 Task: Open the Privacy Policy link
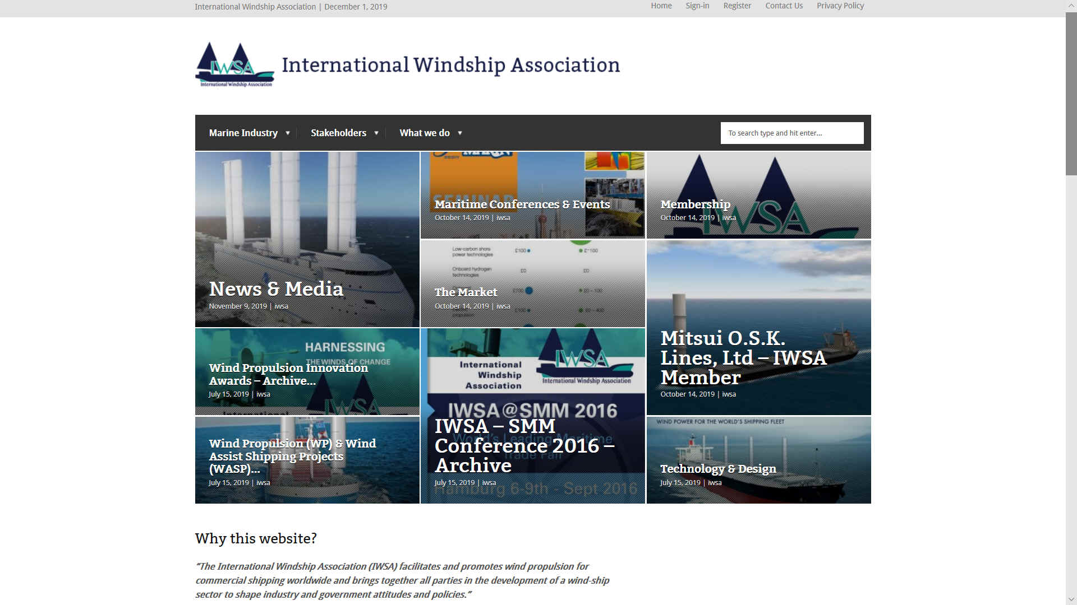[x=840, y=6]
